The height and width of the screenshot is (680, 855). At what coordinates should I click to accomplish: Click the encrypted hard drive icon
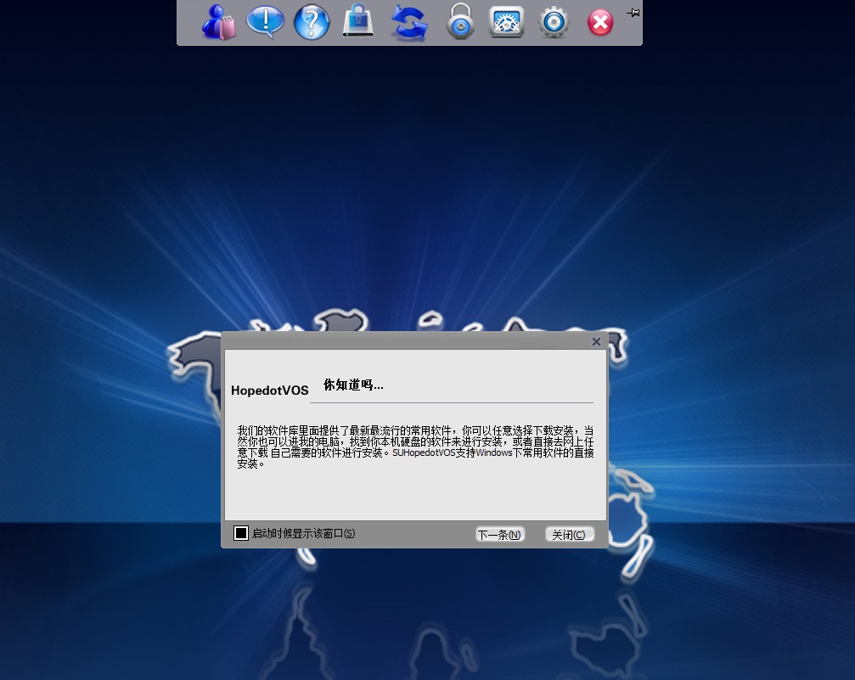(357, 22)
